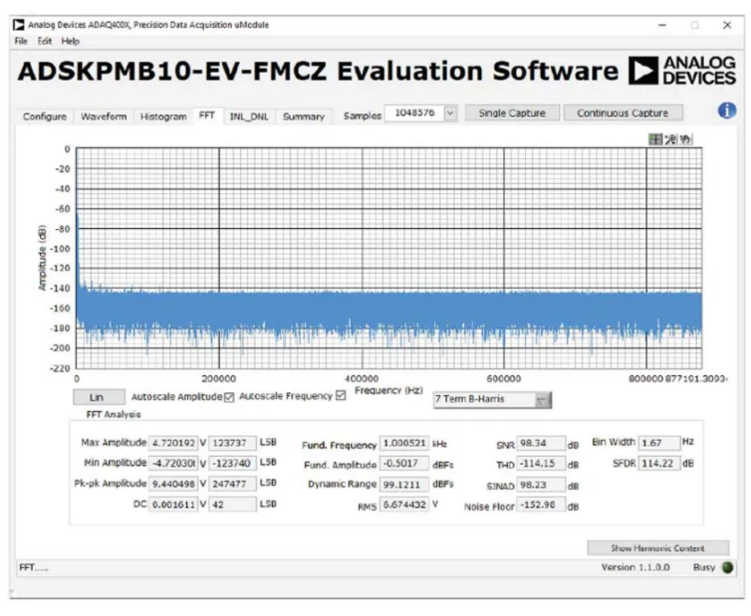Click the FFT spectrum plot area

click(x=388, y=259)
